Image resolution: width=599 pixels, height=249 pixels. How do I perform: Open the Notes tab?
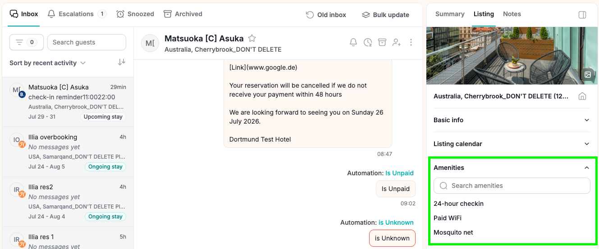pos(512,14)
